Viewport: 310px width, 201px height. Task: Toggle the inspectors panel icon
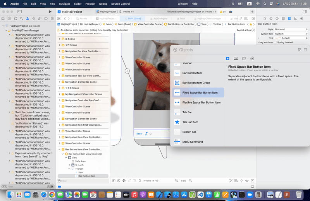click(305, 12)
